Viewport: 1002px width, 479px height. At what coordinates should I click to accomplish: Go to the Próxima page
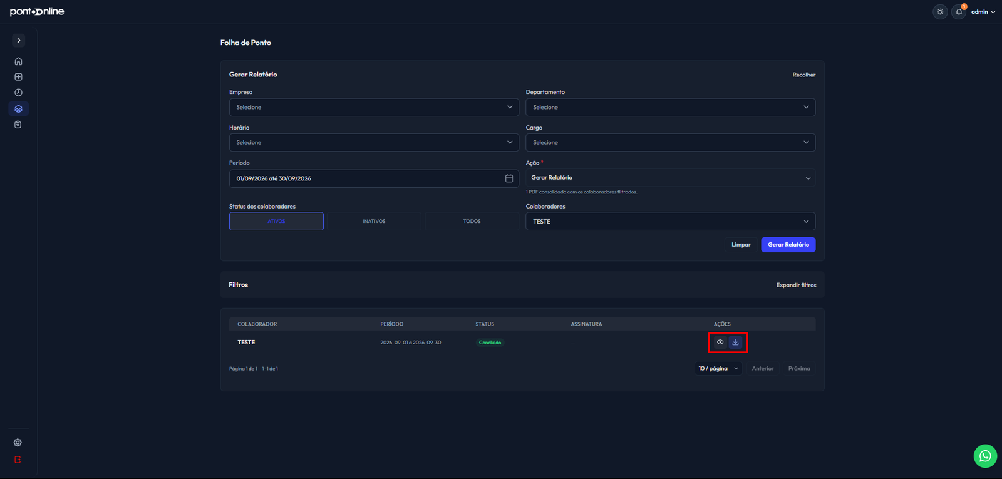point(799,368)
